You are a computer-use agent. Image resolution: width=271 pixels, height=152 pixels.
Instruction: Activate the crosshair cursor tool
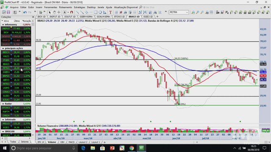tap(59, 12)
